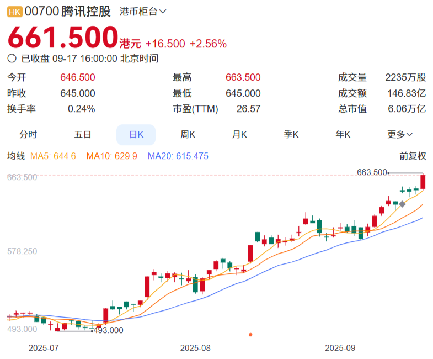Select the 季K chart tab
The image size is (433, 359).
click(291, 134)
